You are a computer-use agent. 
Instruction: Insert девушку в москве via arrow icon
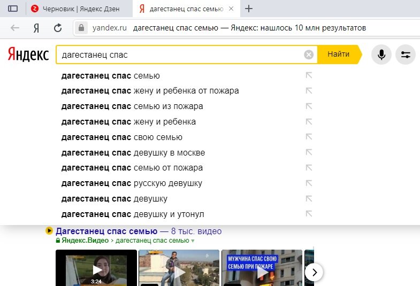coord(309,152)
